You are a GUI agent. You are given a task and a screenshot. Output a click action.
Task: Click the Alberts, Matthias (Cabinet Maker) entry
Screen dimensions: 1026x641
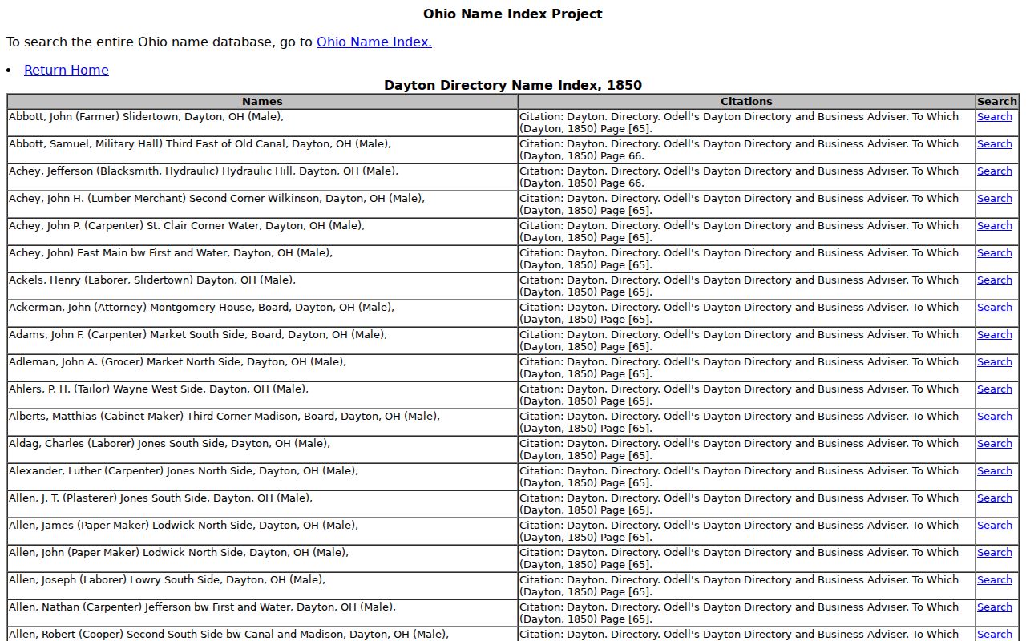pyautogui.click(x=262, y=422)
